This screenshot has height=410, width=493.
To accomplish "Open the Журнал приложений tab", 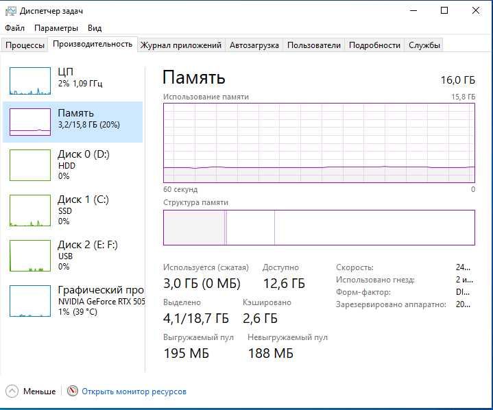I will tap(181, 45).
